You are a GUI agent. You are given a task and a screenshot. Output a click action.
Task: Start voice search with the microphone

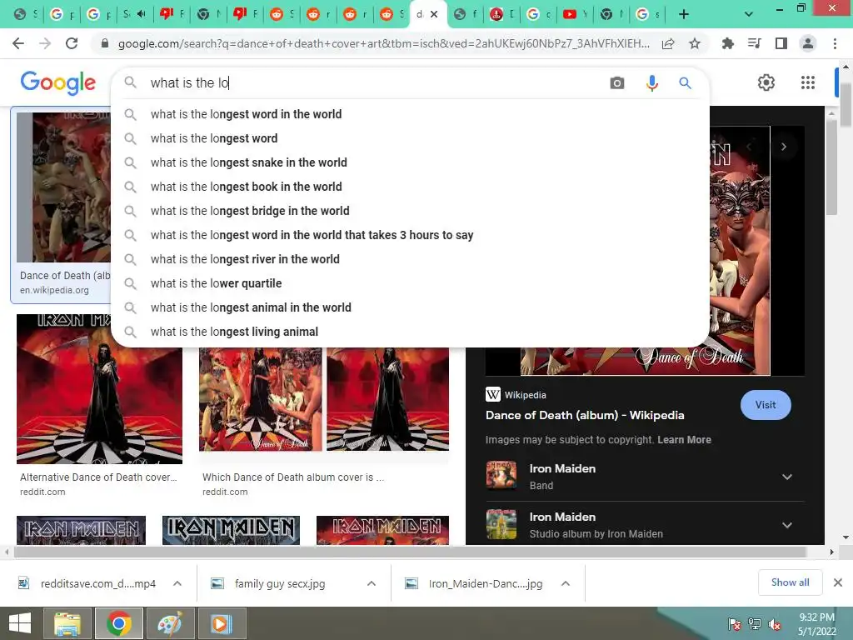point(651,82)
